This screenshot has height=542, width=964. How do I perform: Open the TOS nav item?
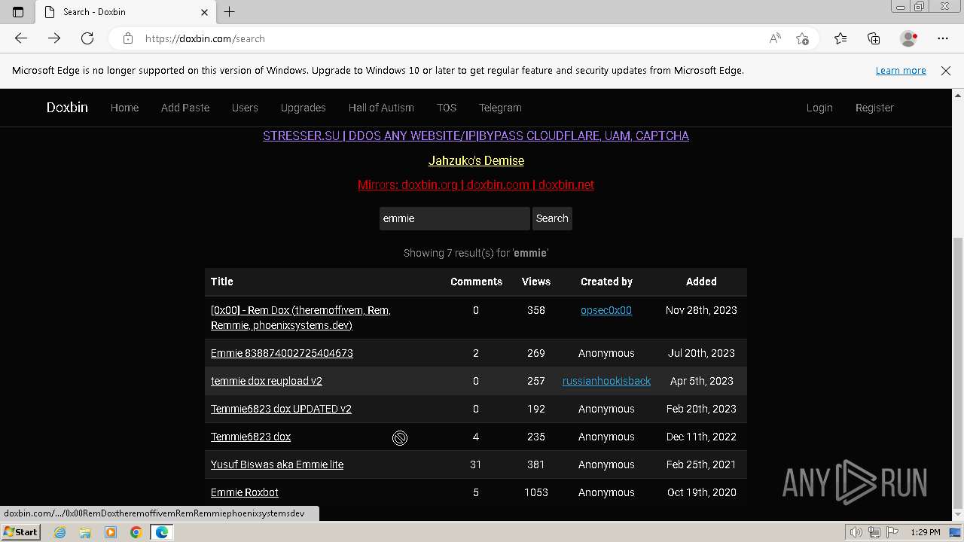coord(447,108)
